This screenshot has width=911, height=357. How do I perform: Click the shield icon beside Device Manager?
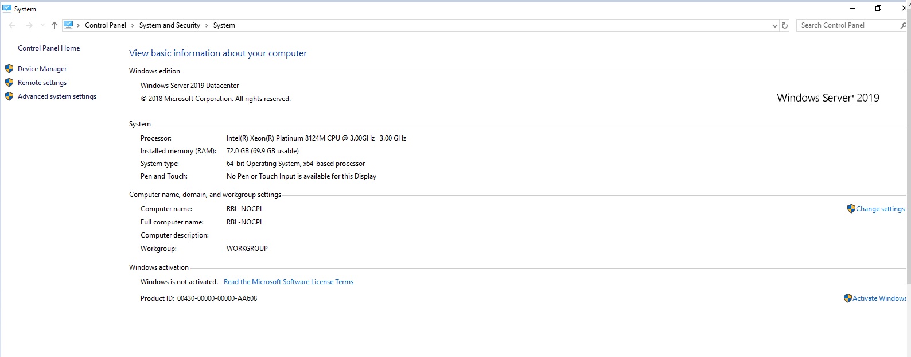click(9, 69)
